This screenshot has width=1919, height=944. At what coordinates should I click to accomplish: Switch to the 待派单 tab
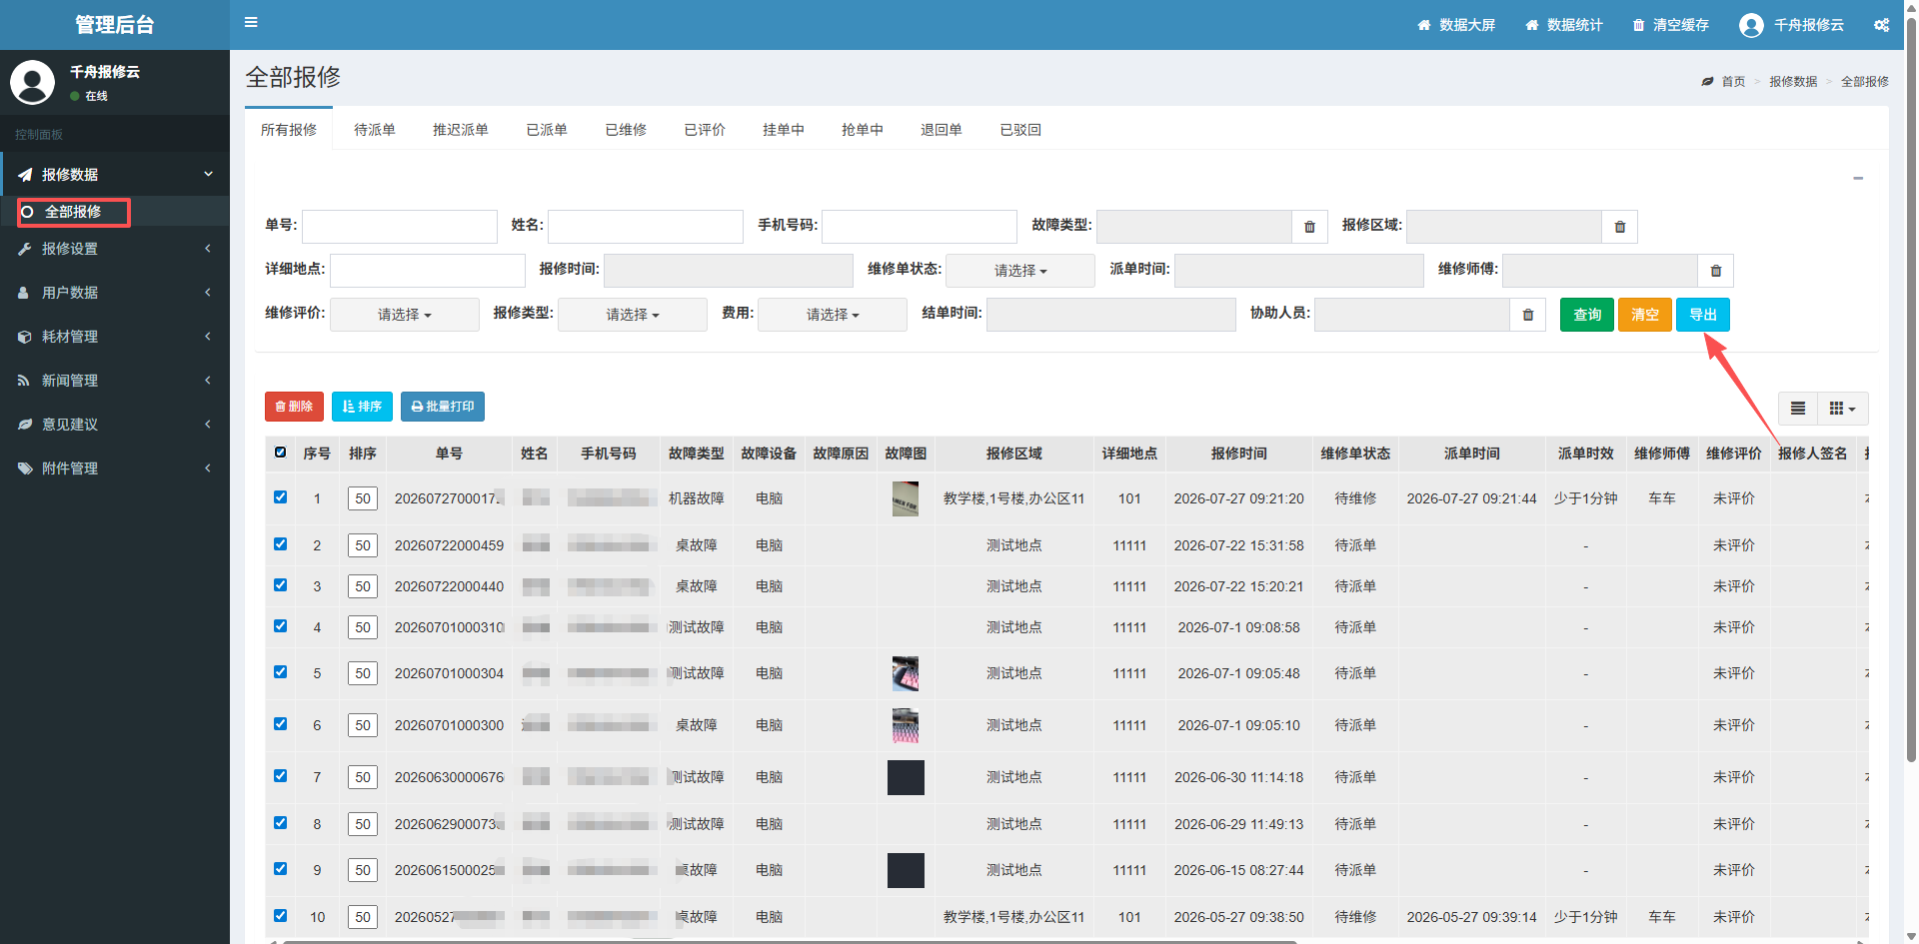pos(374,130)
